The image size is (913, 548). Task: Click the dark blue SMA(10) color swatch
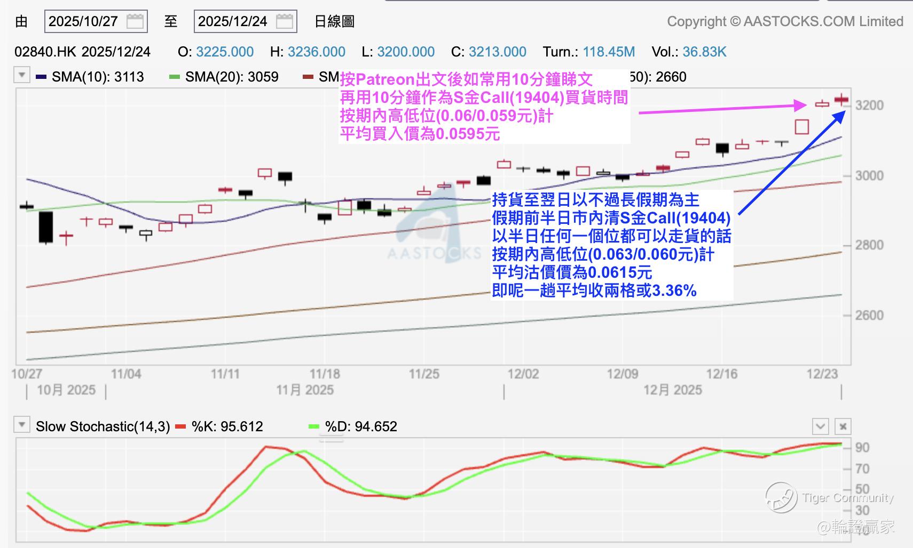pos(41,77)
